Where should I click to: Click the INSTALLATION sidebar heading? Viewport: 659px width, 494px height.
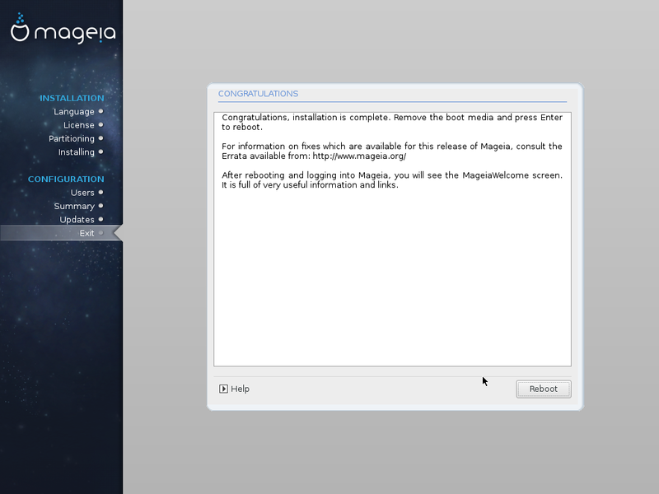72,98
